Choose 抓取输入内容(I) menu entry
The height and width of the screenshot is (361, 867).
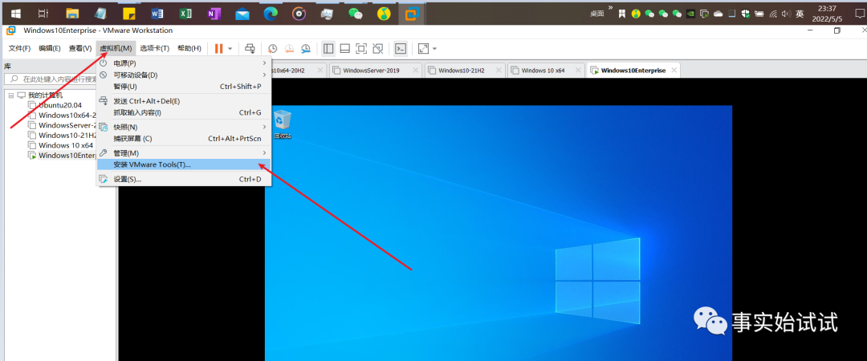point(184,113)
